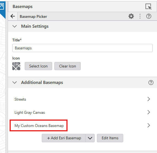The image size is (157, 153).
Task: Open the Light Gray Canvas chevron
Action: coord(149,112)
